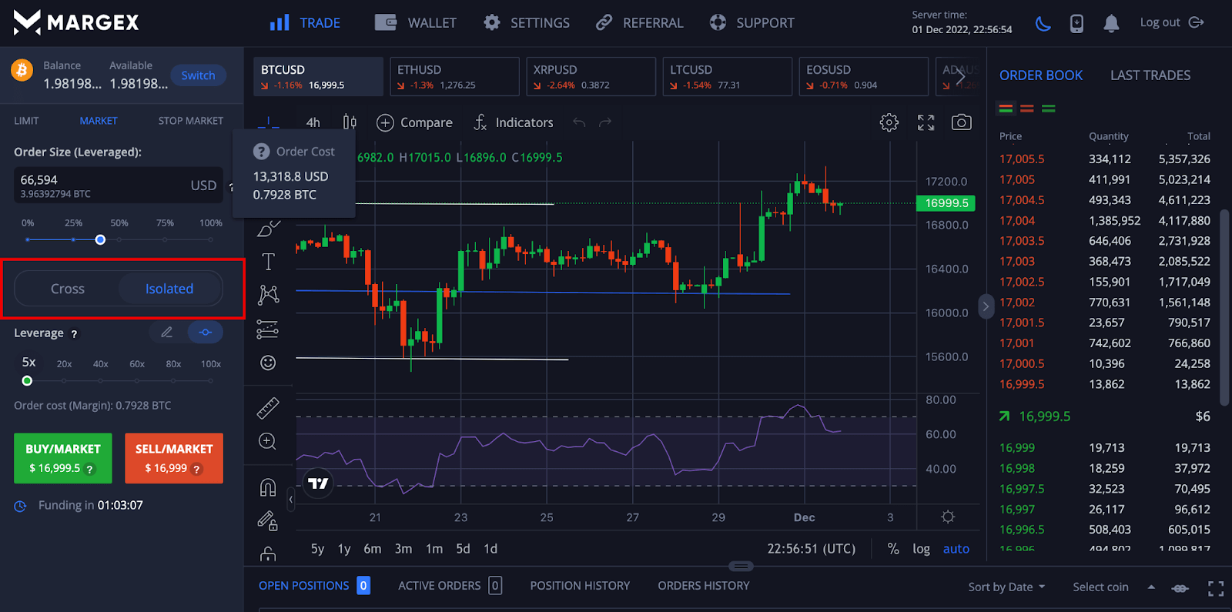
Task: Select the text drawing tool
Action: point(268,262)
